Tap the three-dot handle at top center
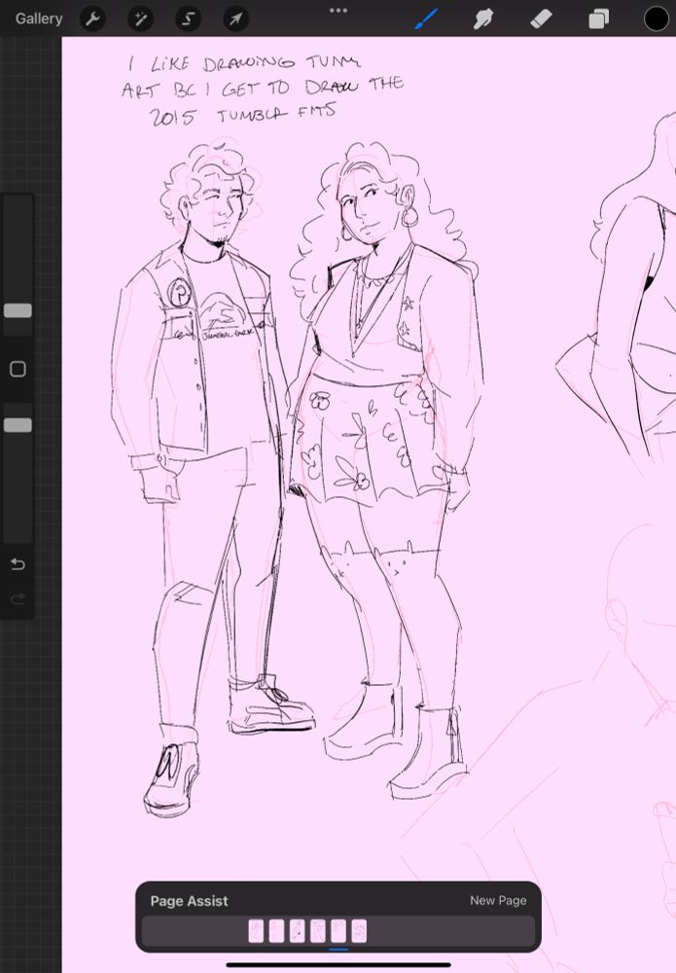The image size is (676, 973). point(338,10)
